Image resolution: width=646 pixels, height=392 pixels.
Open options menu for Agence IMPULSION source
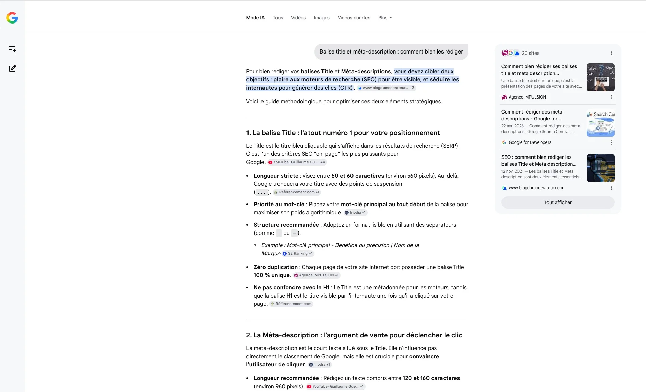tap(611, 97)
